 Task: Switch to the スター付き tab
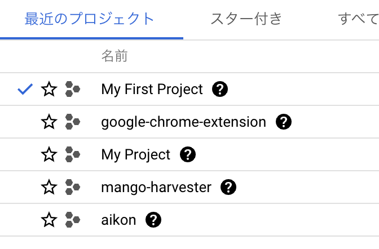tap(246, 19)
